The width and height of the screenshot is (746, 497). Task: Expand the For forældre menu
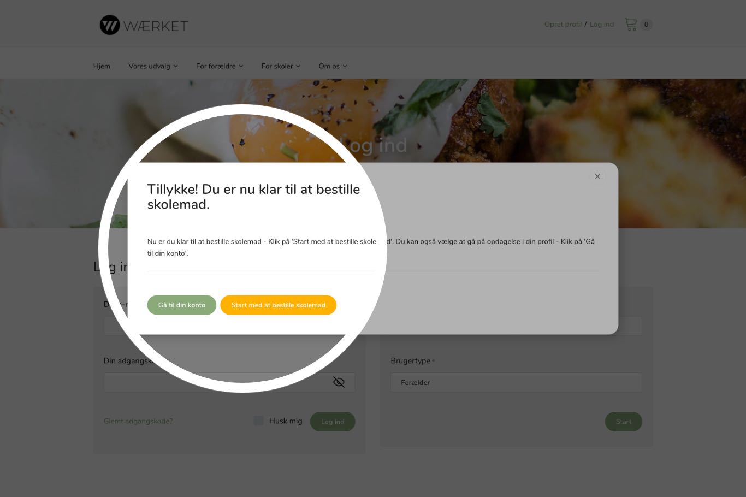click(220, 66)
